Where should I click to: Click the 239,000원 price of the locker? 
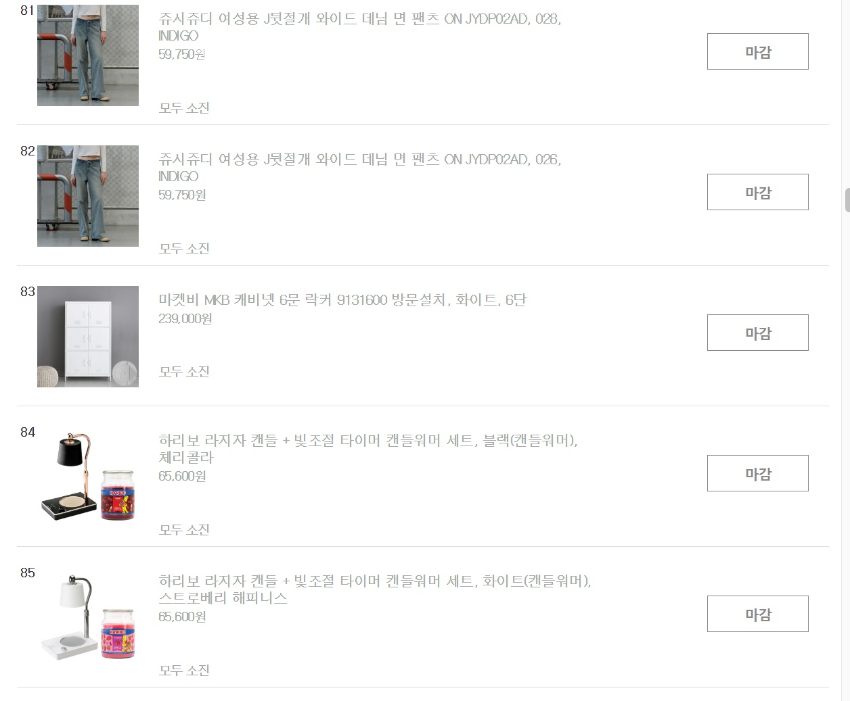click(185, 318)
